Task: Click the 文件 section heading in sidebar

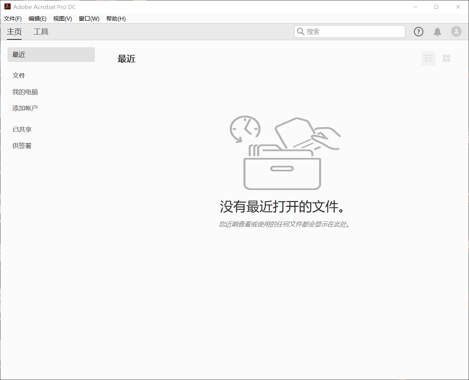Action: 19,75
